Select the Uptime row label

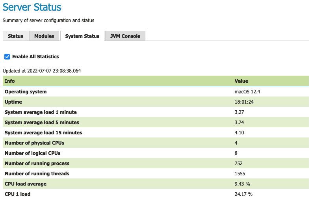point(13,102)
